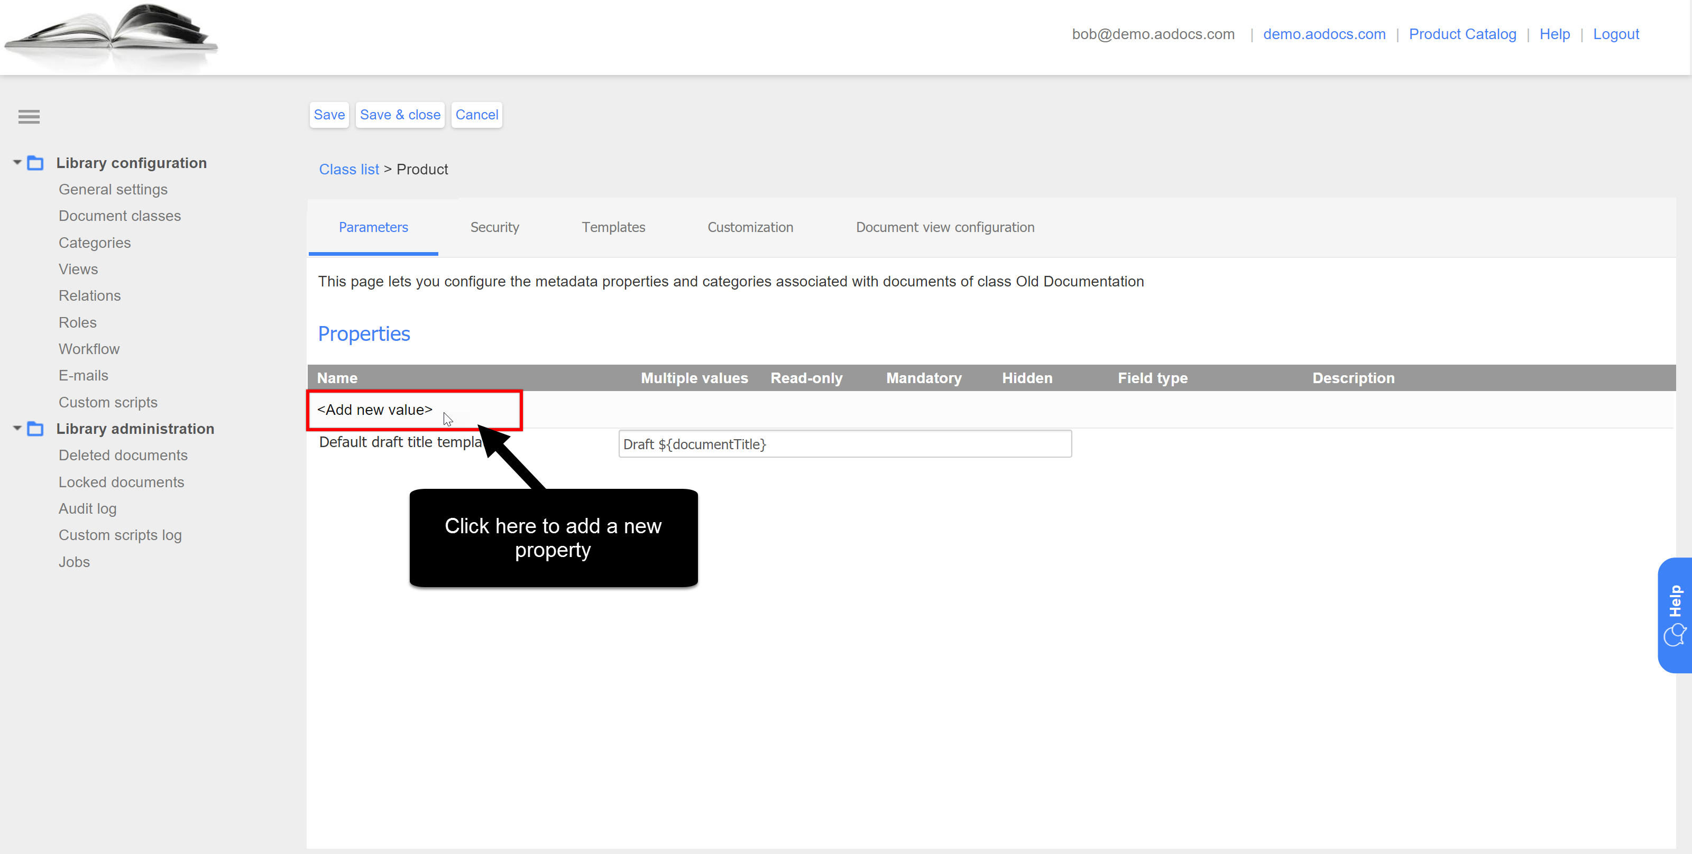Open Jobs in sidebar
The width and height of the screenshot is (1692, 854).
74,562
